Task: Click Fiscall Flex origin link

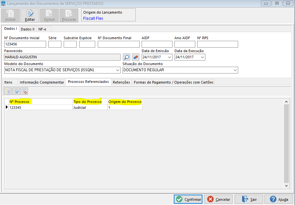Action: pos(93,18)
